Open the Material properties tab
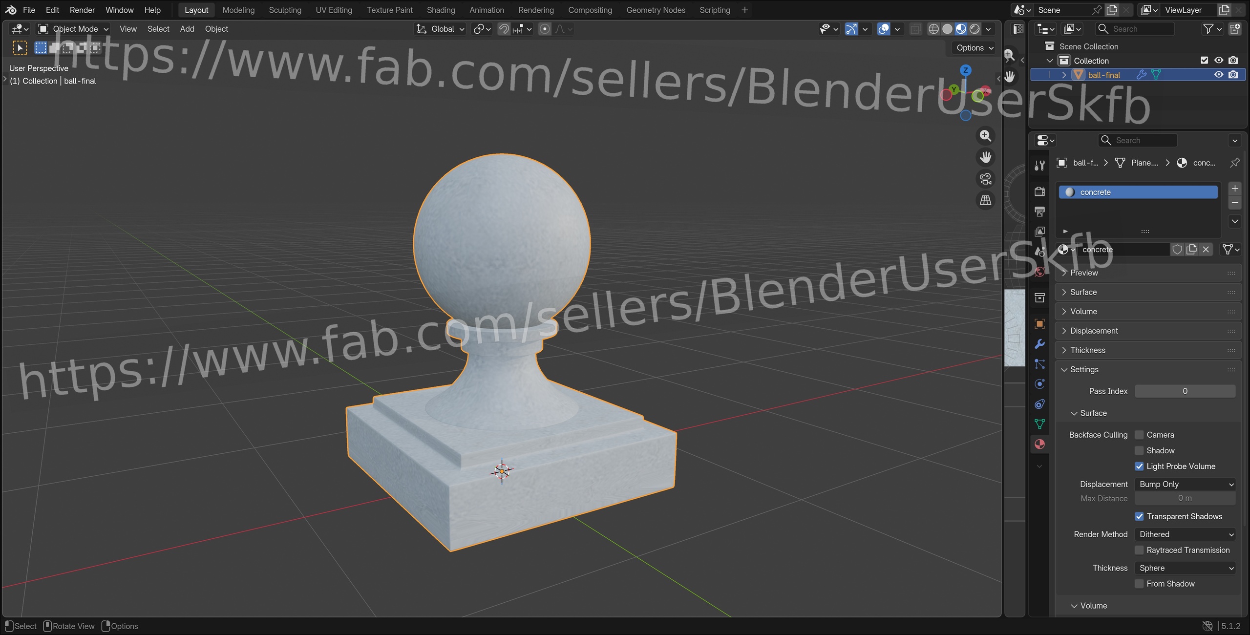 pos(1039,444)
